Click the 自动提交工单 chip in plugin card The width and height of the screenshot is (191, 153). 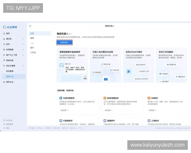pyautogui.click(x=144, y=71)
